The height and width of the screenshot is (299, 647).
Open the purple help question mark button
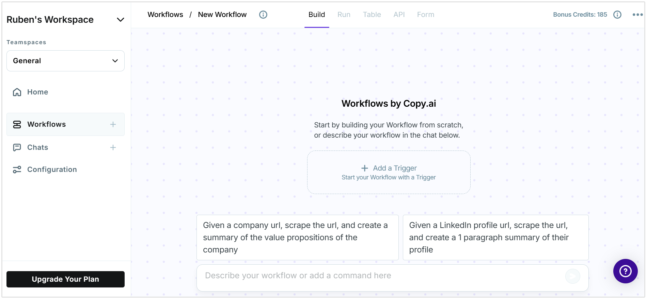[x=625, y=271]
